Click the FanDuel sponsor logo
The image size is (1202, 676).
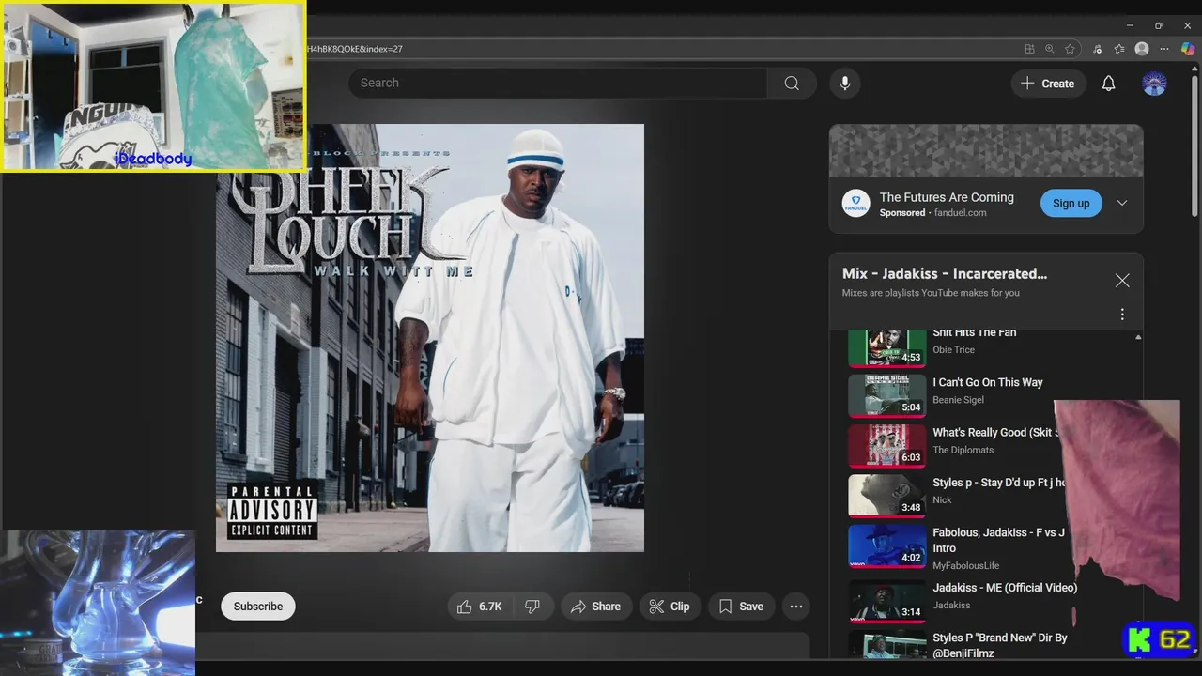[x=855, y=204]
